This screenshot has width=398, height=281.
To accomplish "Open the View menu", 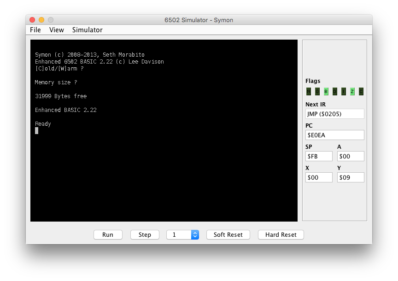I will pos(57,30).
